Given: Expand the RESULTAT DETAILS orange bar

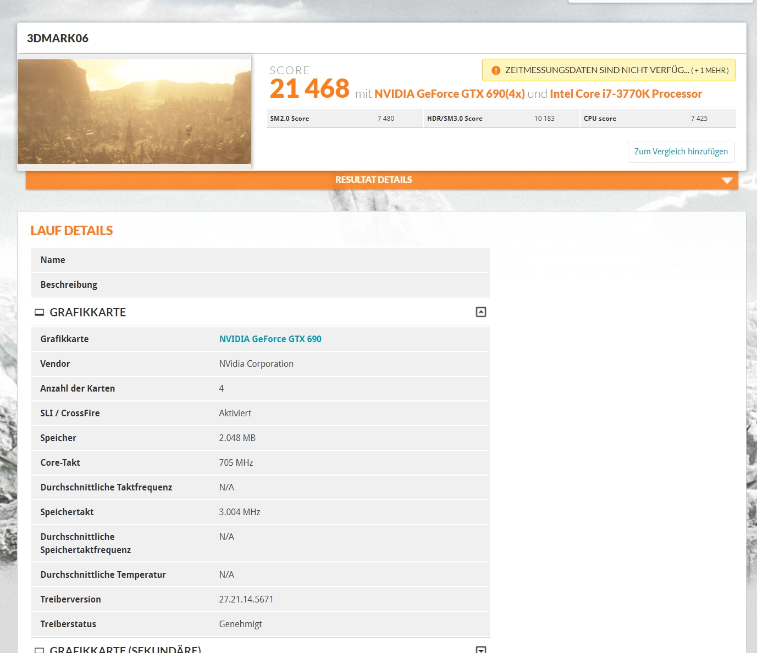Looking at the screenshot, I should [x=382, y=180].
